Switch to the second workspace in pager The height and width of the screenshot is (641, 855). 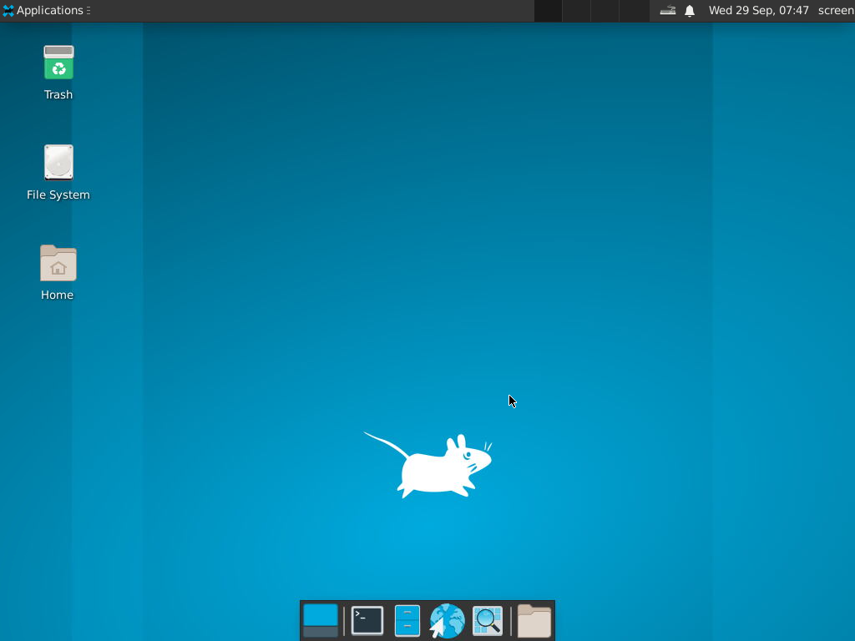coord(576,11)
